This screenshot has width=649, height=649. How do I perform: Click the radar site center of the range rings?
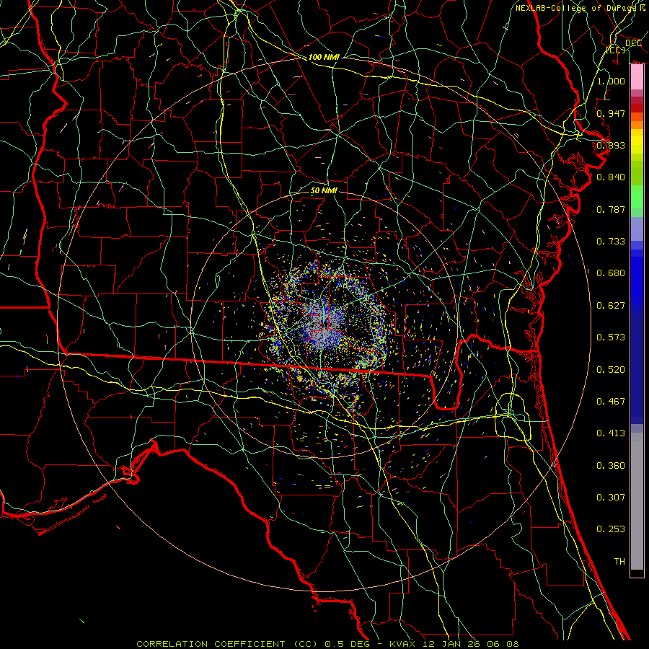tap(325, 324)
